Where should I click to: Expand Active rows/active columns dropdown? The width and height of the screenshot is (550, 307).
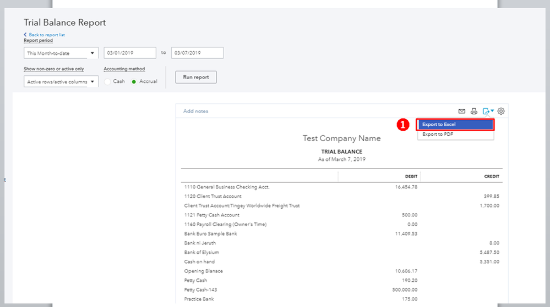[61, 82]
